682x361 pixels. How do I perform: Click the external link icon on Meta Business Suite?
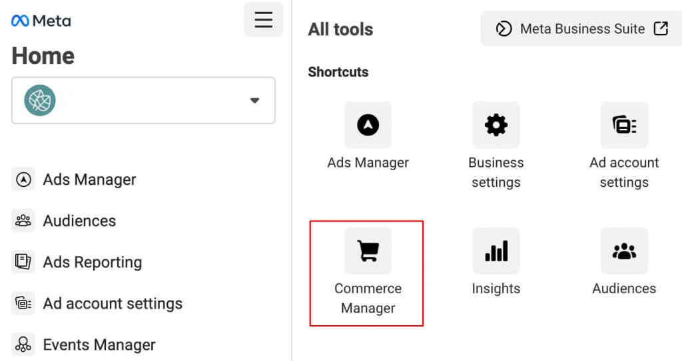click(660, 29)
